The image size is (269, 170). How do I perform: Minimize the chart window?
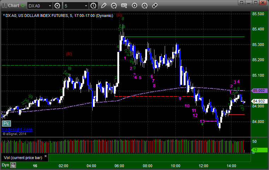click(x=249, y=2)
